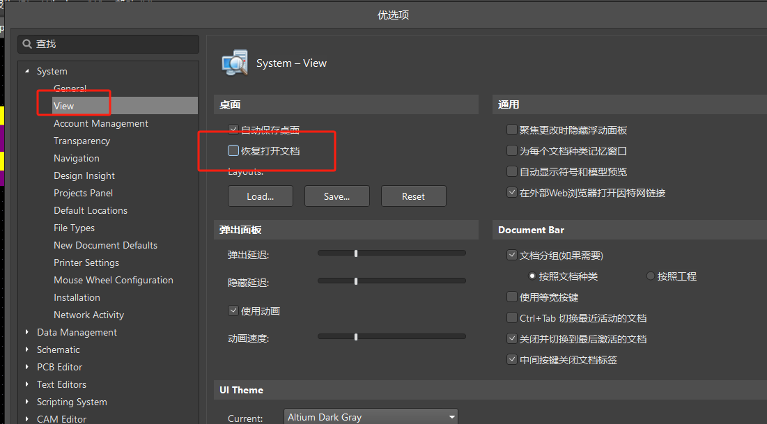Click the 弹出延迟 slider handle
767x424 pixels.
356,253
